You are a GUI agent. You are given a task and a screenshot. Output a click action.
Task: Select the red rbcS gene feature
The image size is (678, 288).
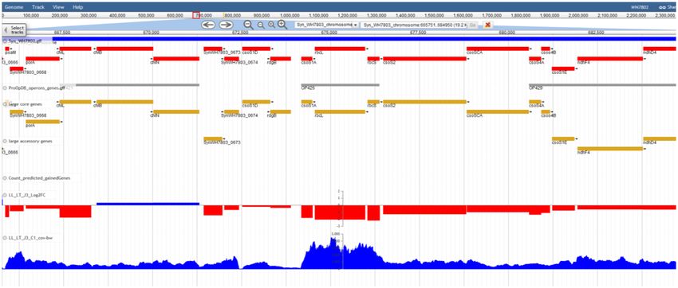click(x=373, y=59)
